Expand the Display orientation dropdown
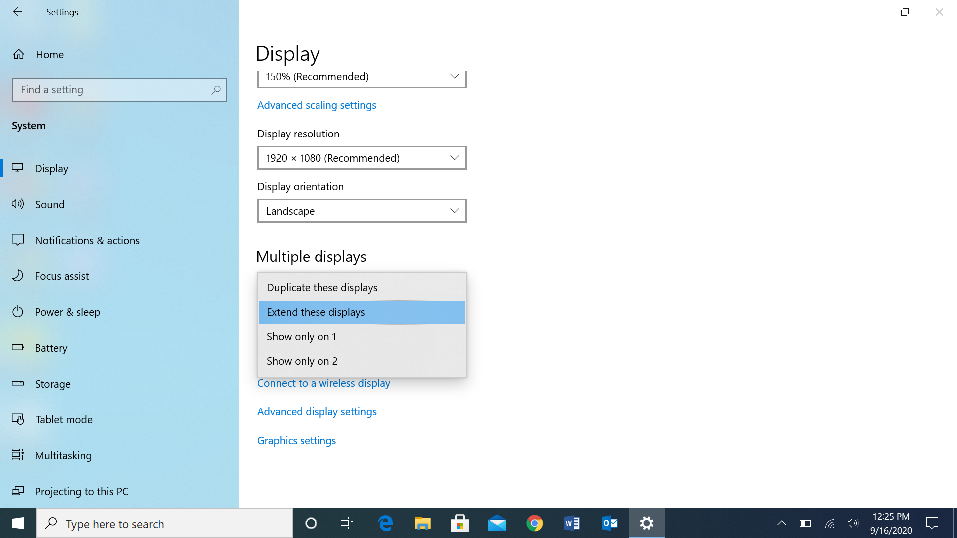 pyautogui.click(x=361, y=211)
